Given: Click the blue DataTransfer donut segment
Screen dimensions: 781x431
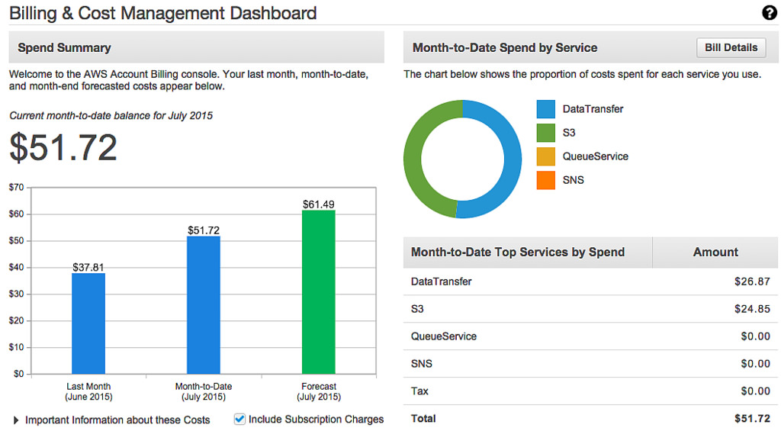Looking at the screenshot, I should [x=513, y=159].
